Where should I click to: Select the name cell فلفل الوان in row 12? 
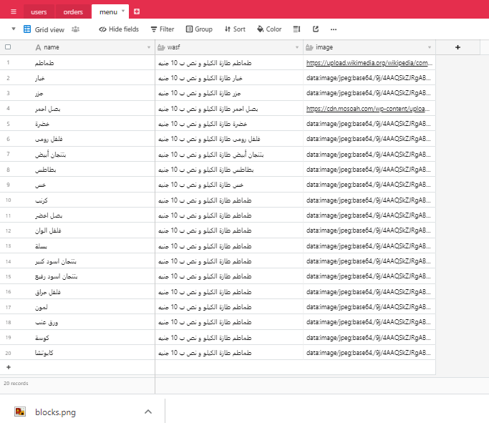(92, 230)
